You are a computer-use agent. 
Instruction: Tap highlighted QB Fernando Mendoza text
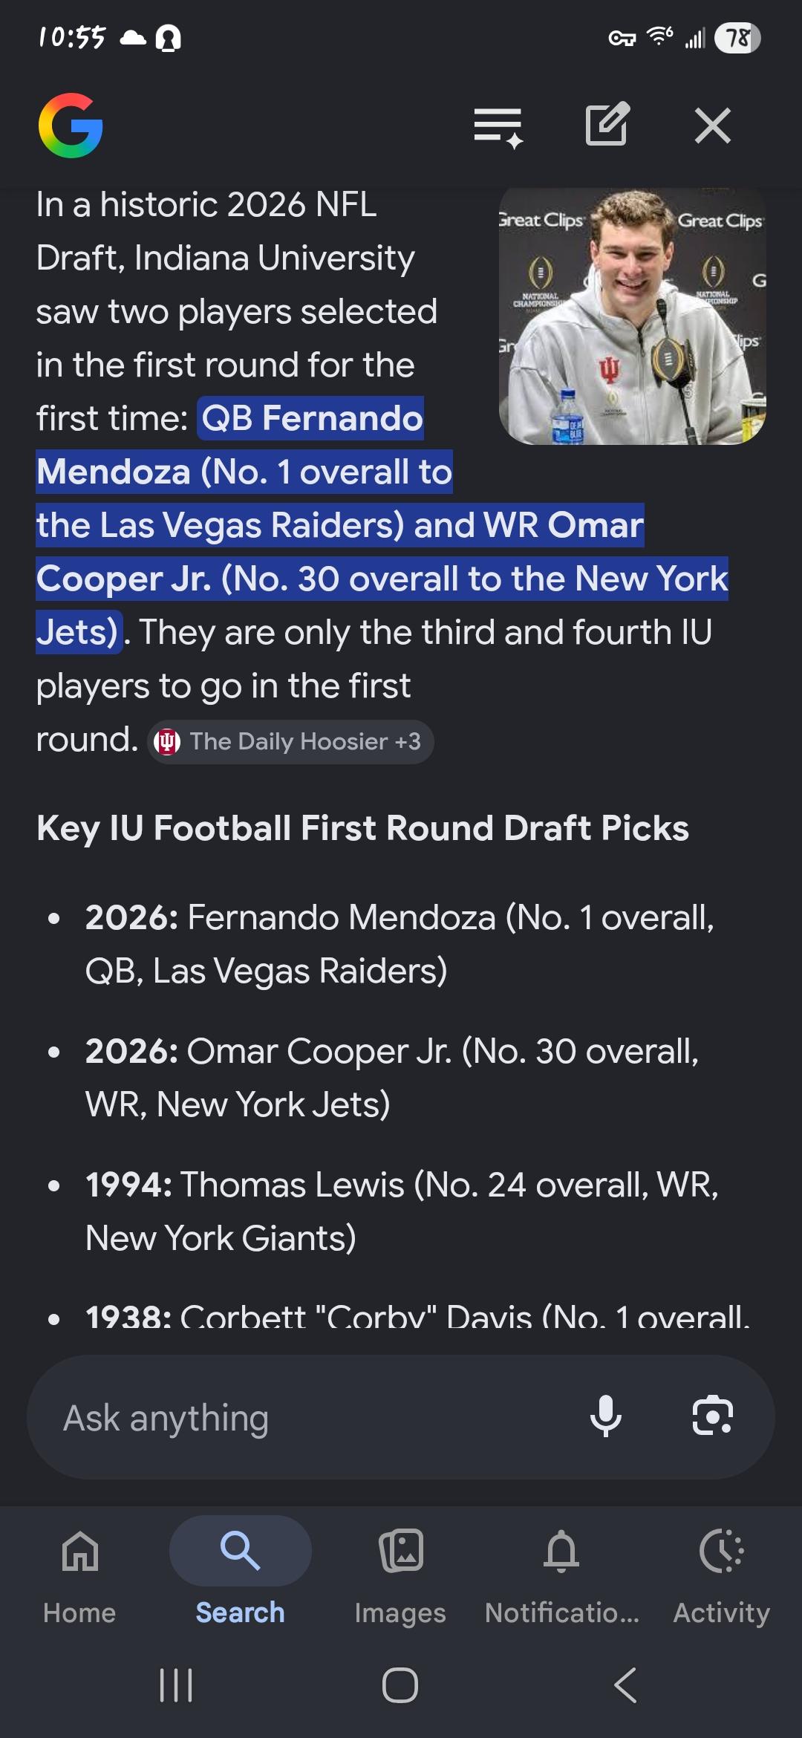coord(312,419)
